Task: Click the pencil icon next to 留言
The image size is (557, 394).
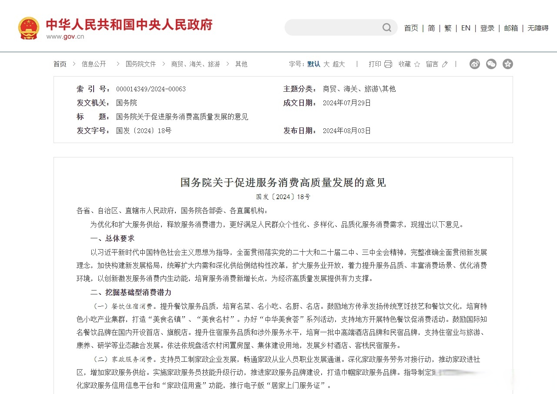Action: click(x=444, y=64)
